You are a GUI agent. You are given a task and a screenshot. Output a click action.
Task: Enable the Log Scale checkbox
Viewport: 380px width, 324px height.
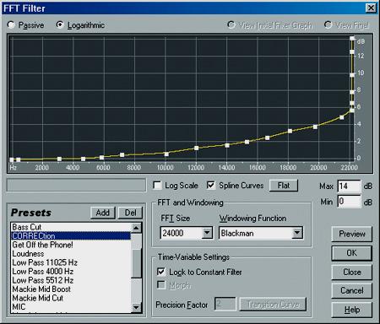click(x=157, y=186)
